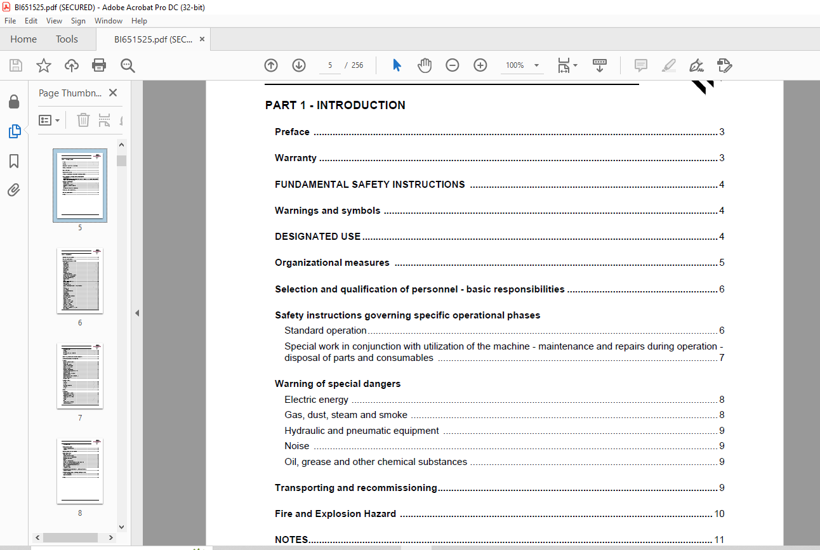
Task: Print the document using printer icon
Action: [99, 65]
